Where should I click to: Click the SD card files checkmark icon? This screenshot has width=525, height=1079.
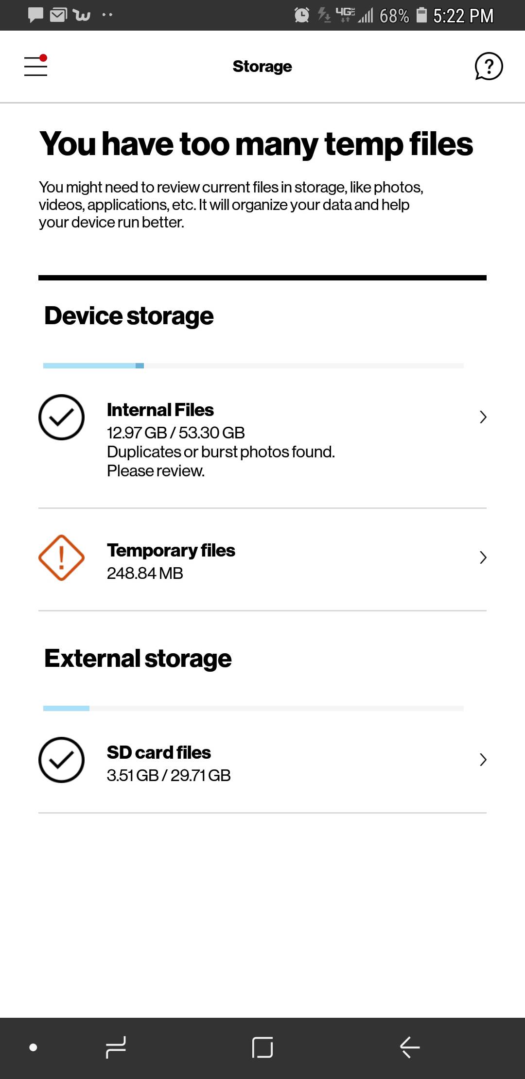(x=62, y=760)
